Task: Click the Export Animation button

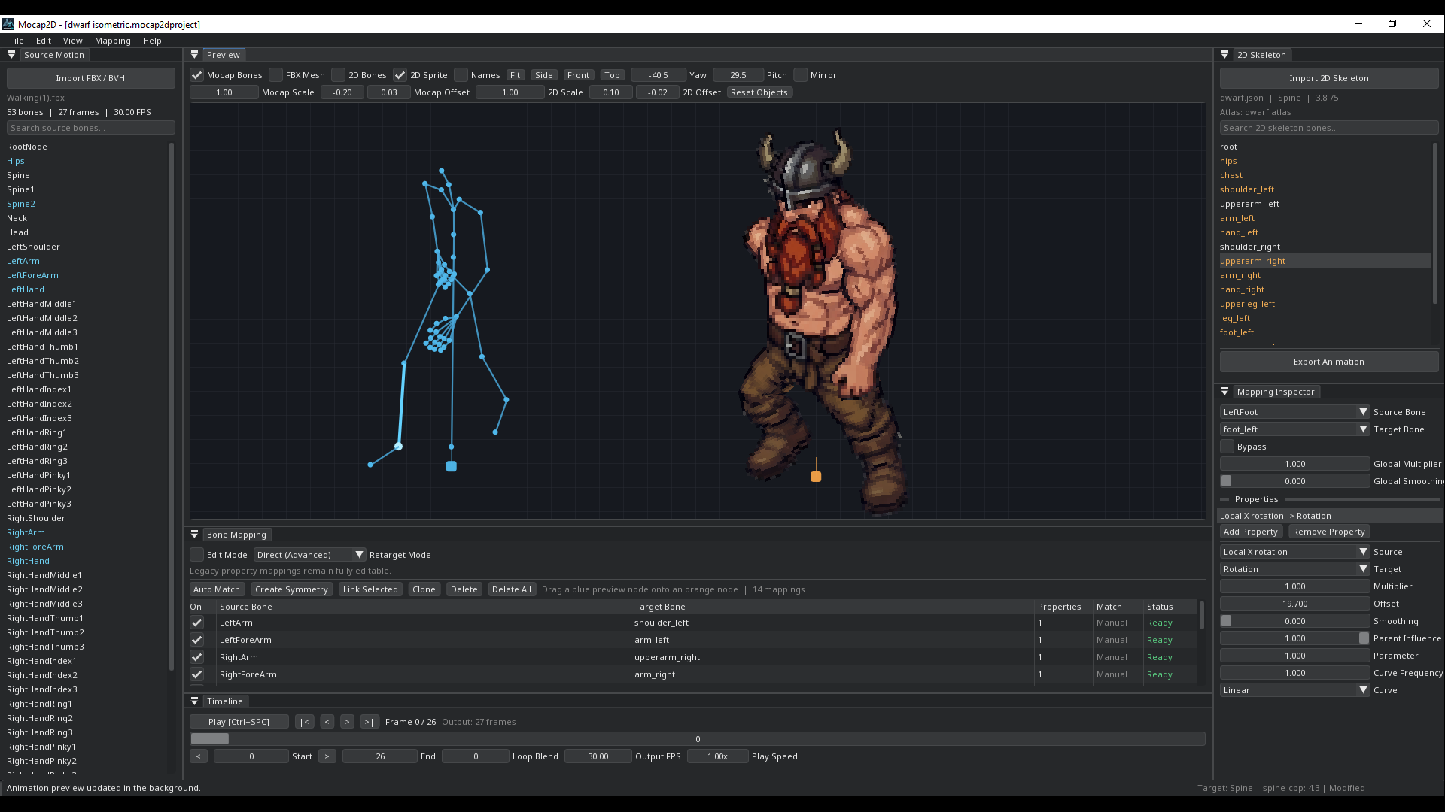Action: click(1329, 362)
